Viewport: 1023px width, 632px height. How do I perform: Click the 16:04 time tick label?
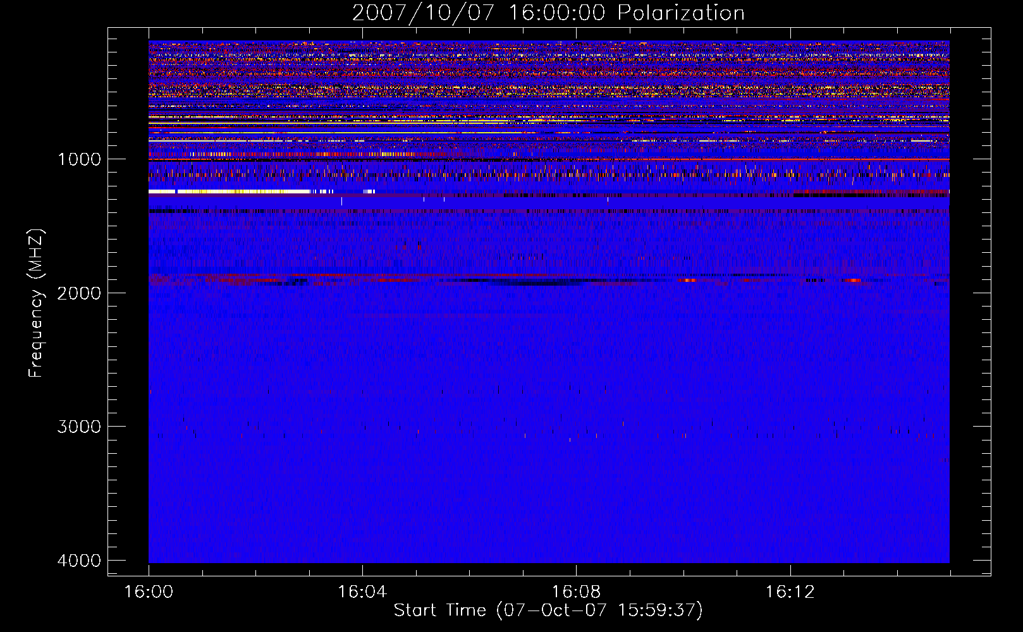click(362, 592)
